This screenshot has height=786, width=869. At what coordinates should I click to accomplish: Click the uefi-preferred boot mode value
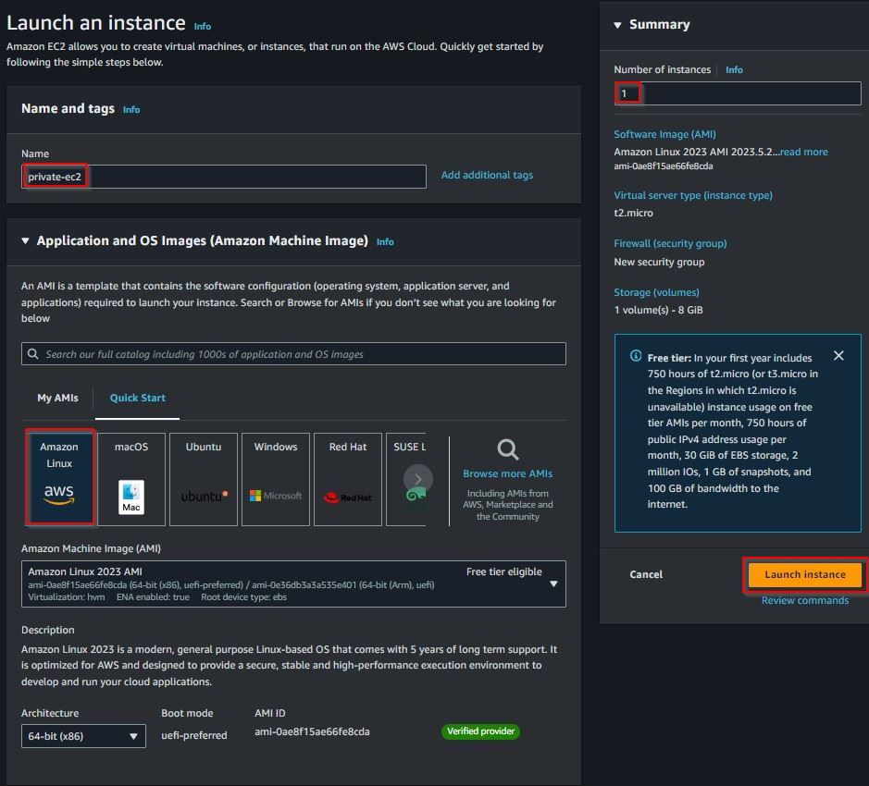[194, 735]
